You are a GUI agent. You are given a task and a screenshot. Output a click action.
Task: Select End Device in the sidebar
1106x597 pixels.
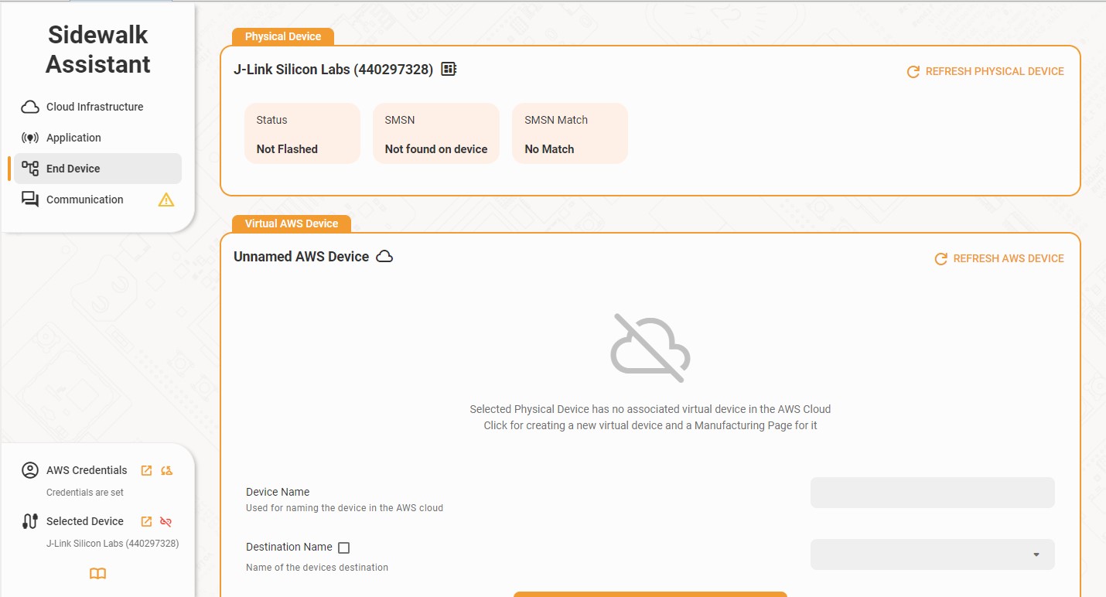(73, 169)
